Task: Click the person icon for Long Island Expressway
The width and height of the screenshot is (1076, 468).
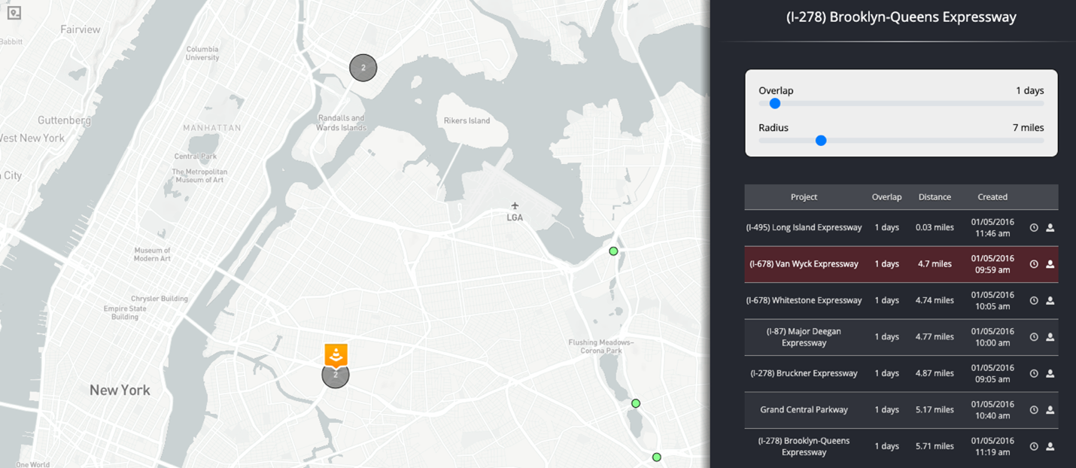Action: pos(1050,227)
